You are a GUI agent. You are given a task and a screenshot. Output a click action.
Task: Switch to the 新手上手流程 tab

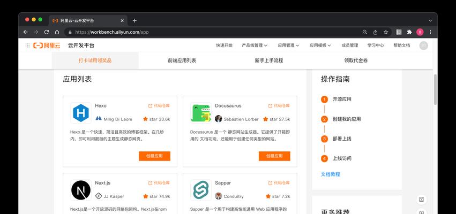269,60
